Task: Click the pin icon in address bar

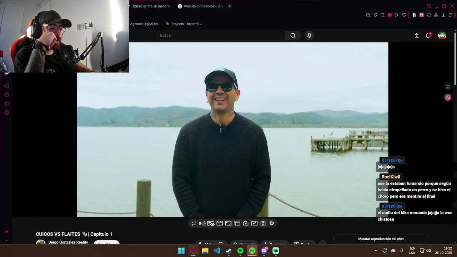Action: [x=375, y=15]
